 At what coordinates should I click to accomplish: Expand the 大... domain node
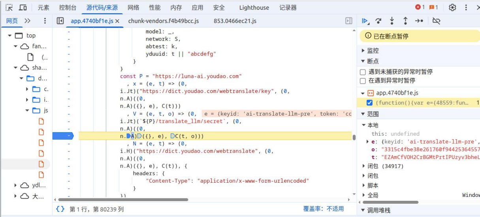pyautogui.click(x=16, y=196)
